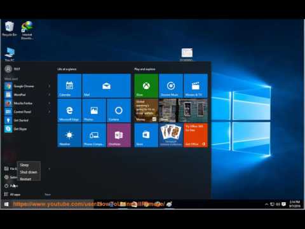
Task: Open the volume icon in system tray
Action: 278,204
